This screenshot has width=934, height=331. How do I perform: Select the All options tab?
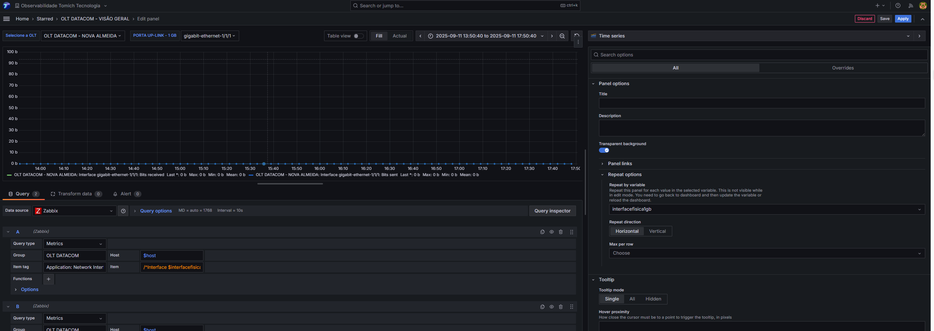pos(676,68)
